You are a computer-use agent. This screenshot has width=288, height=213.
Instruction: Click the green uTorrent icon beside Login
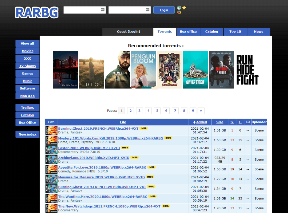coord(179,8)
